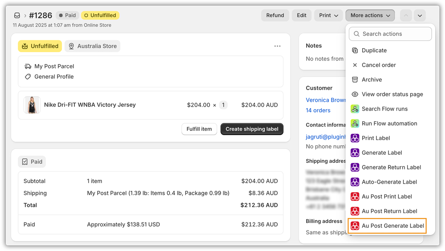445x251 pixels.
Task: Expand the Print dropdown button
Action: point(328,16)
